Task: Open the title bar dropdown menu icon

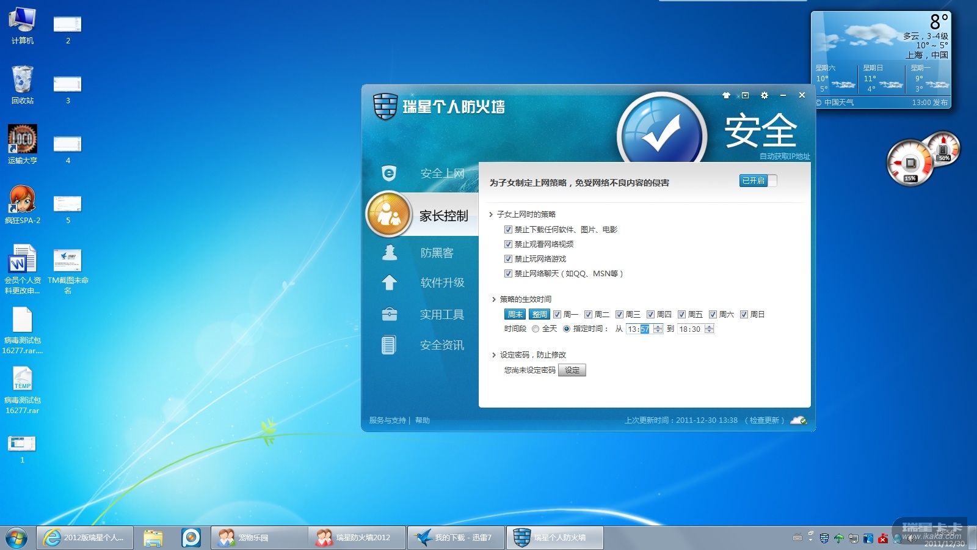Action: (745, 95)
